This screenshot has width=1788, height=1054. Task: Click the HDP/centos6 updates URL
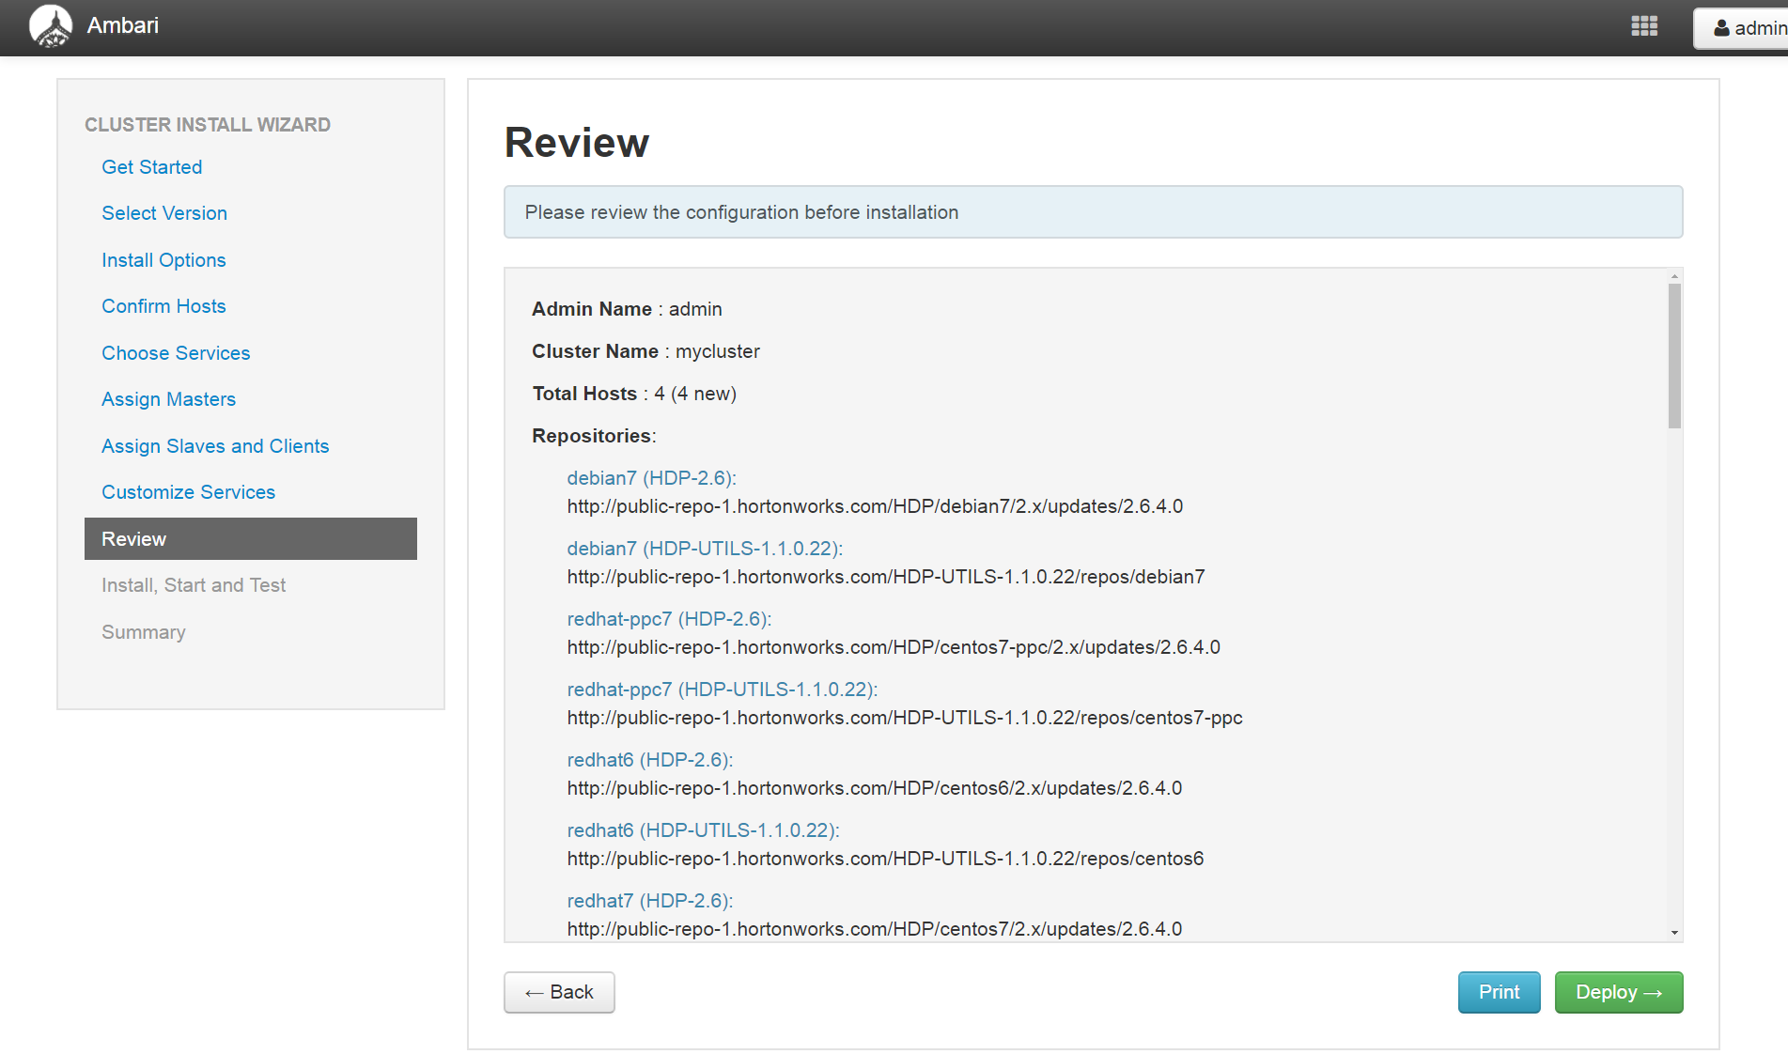pos(875,788)
